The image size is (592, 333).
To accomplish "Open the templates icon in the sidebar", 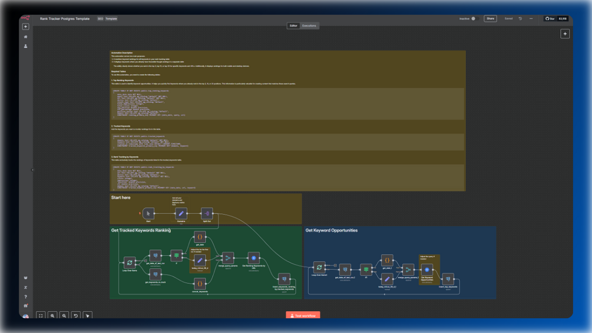I will (x=26, y=278).
